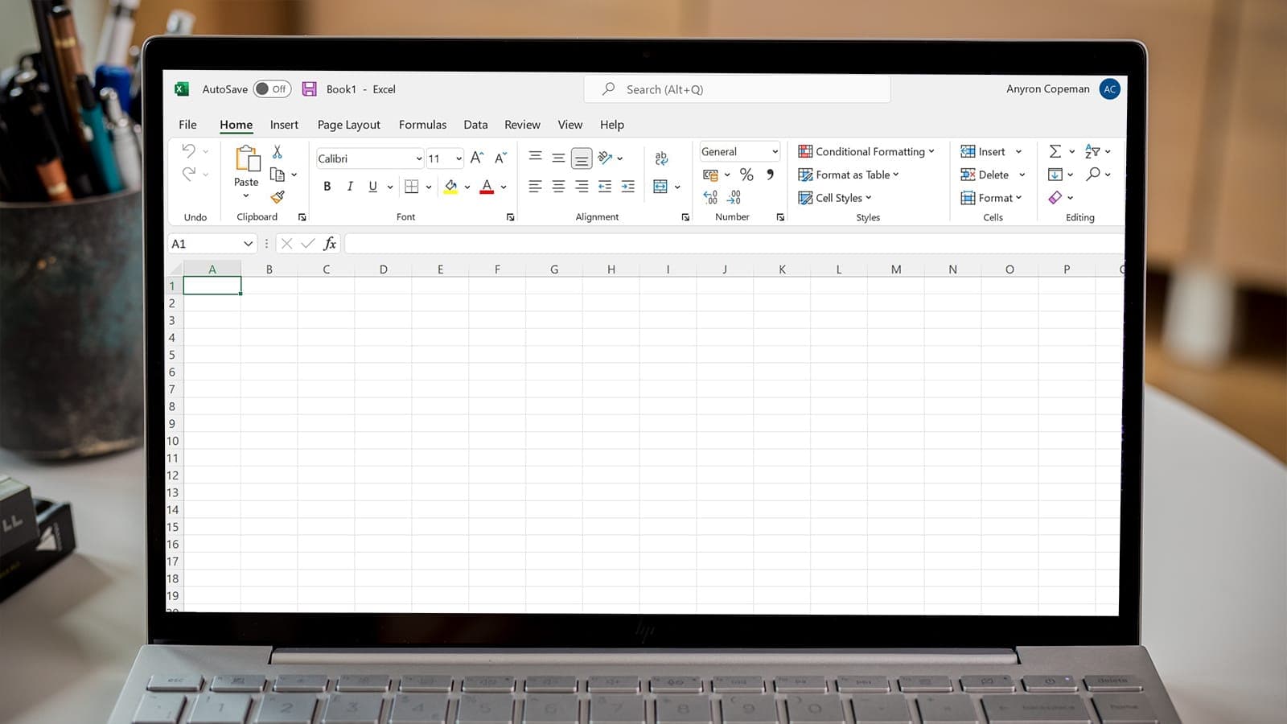The image size is (1287, 724).
Task: Increase Indent icon
Action: point(628,187)
